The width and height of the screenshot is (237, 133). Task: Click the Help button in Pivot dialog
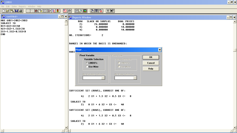tap(151, 69)
